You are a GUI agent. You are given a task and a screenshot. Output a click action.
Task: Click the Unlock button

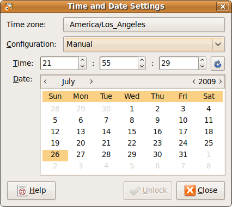148,191
